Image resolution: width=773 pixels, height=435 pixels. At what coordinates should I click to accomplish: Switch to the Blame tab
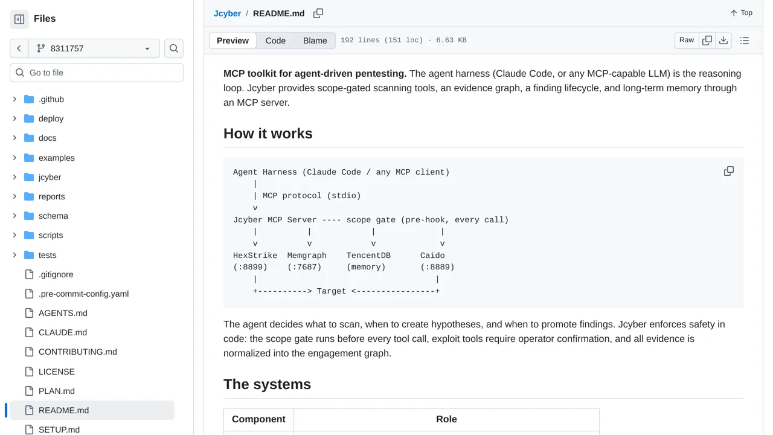pos(315,40)
